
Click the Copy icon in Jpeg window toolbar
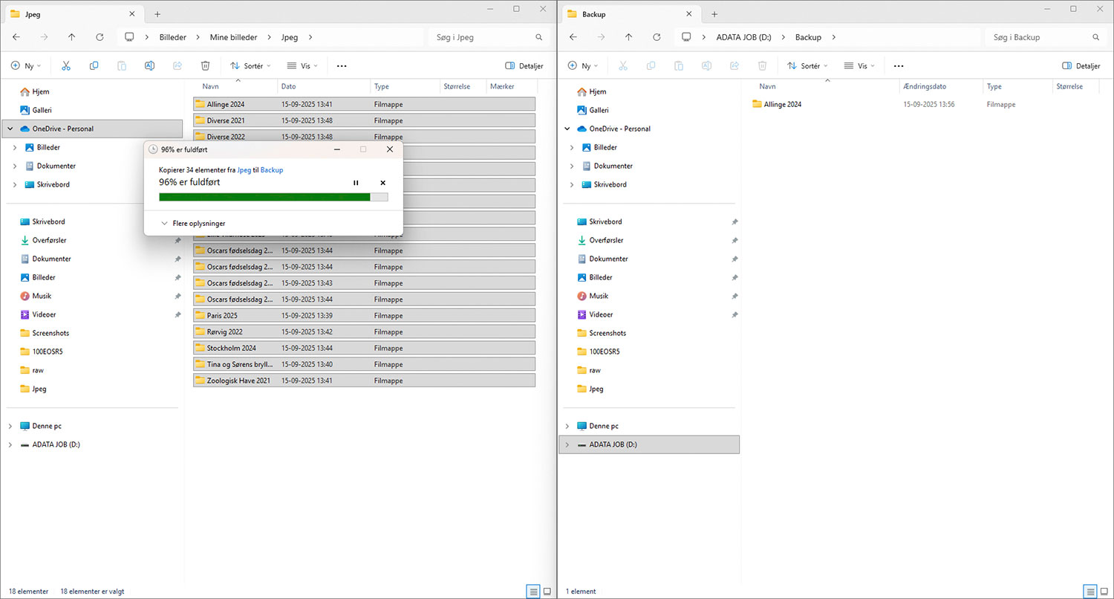coord(94,66)
